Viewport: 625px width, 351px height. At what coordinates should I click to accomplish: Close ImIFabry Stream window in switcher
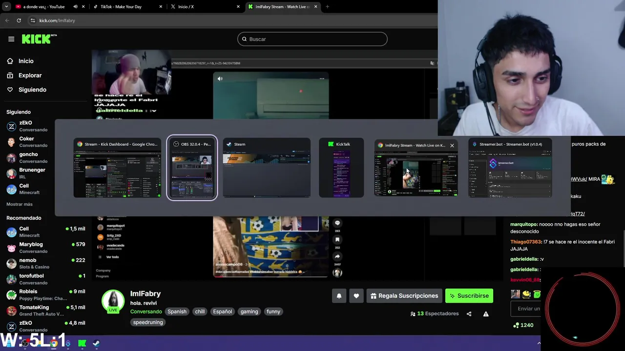[452, 145]
